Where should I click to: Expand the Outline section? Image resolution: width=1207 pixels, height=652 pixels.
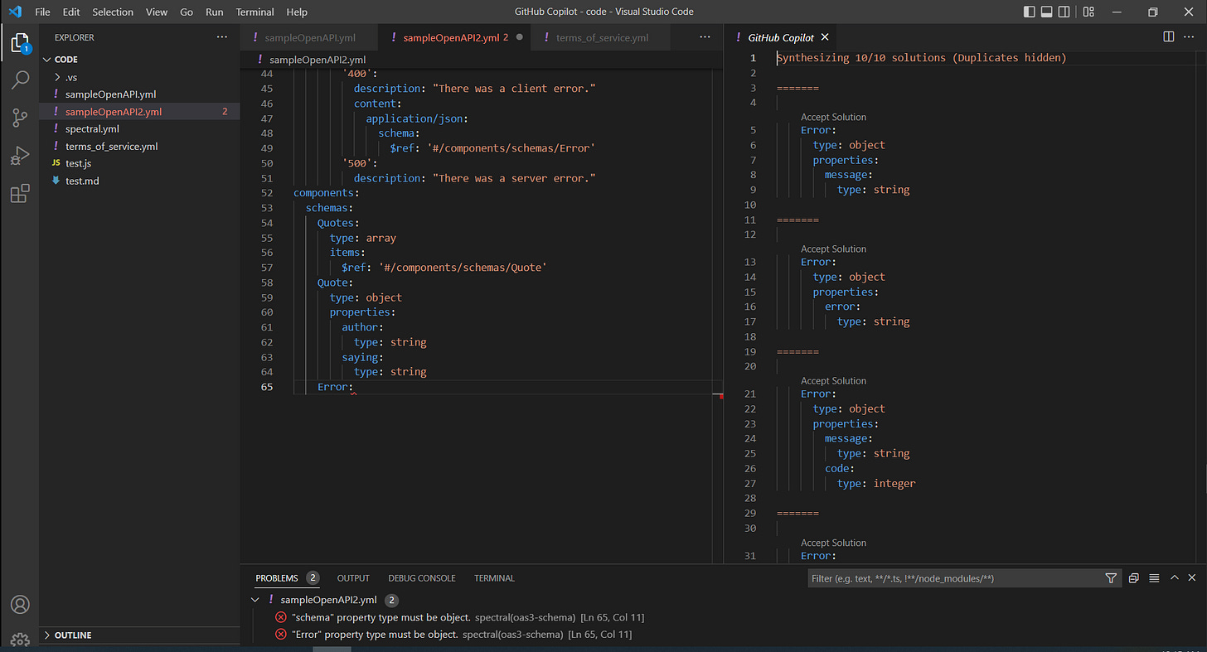pyautogui.click(x=73, y=635)
